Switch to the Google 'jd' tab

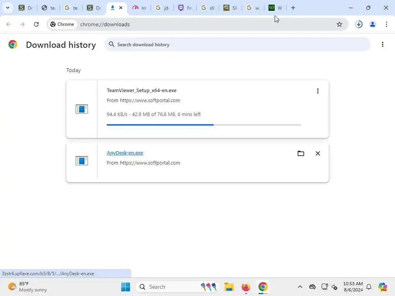click(x=162, y=8)
